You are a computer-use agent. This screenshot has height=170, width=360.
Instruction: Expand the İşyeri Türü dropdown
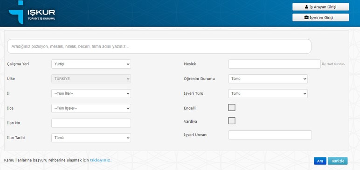[x=268, y=93]
